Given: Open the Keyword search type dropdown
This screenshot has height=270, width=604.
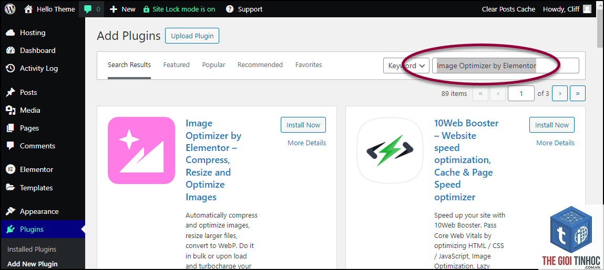Looking at the screenshot, I should click(406, 66).
